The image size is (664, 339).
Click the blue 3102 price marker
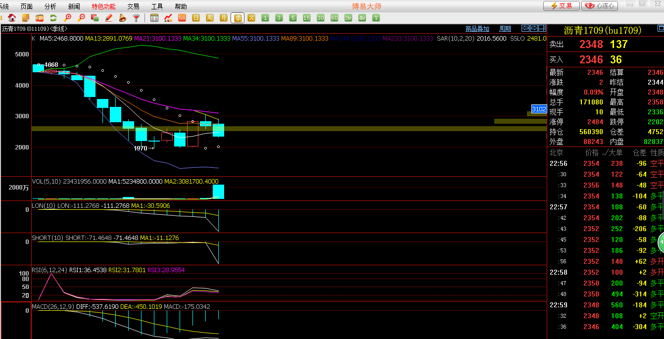(x=539, y=109)
